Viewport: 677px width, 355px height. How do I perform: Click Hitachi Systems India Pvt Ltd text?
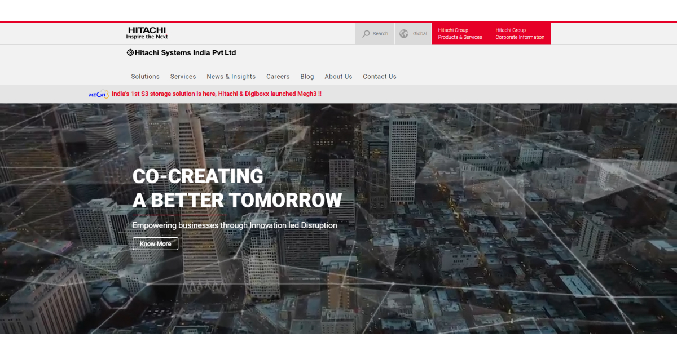[x=186, y=52]
